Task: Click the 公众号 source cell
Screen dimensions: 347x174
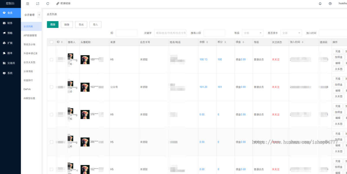Action: (114, 87)
